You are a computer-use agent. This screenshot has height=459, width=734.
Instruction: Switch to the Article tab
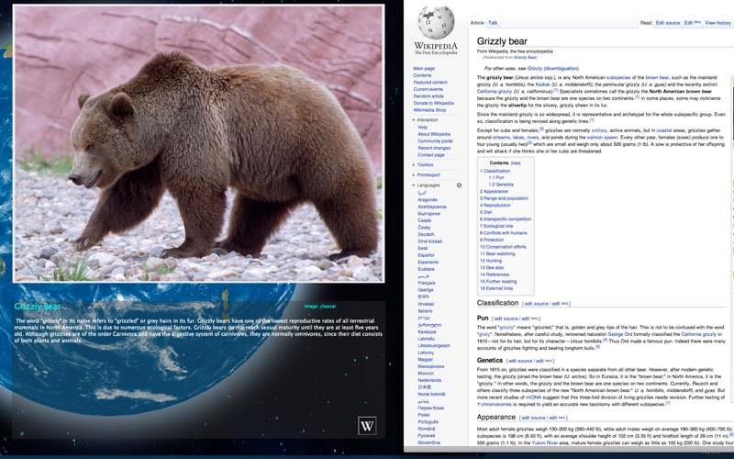point(477,23)
